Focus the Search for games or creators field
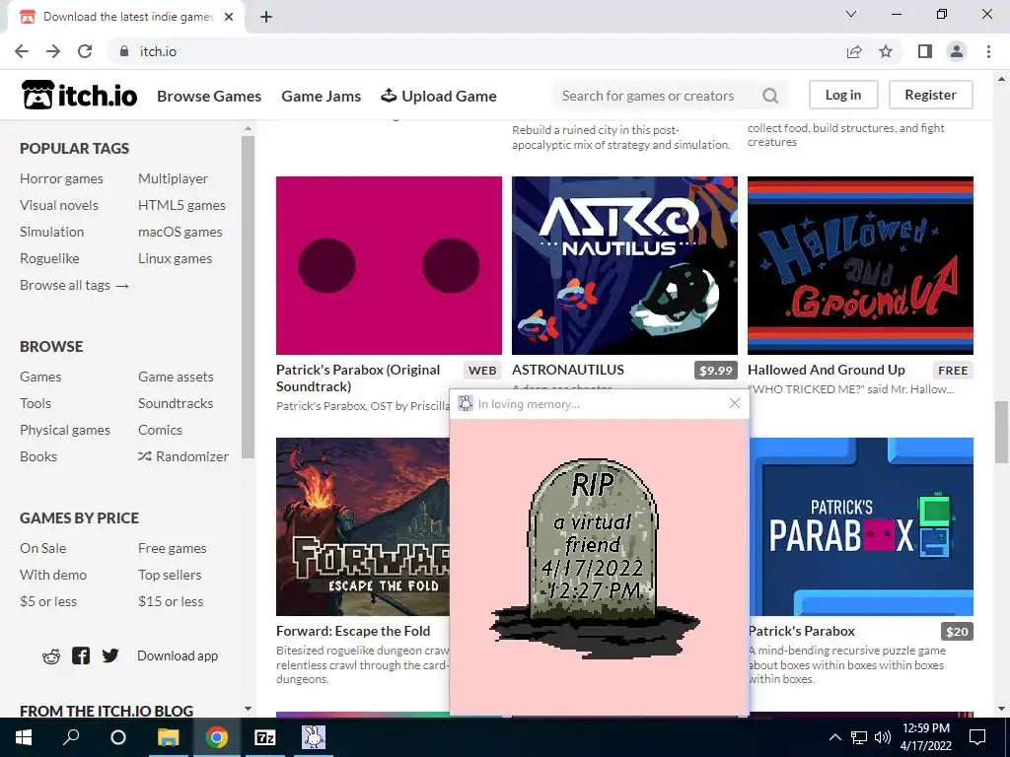1010x757 pixels. coord(670,96)
